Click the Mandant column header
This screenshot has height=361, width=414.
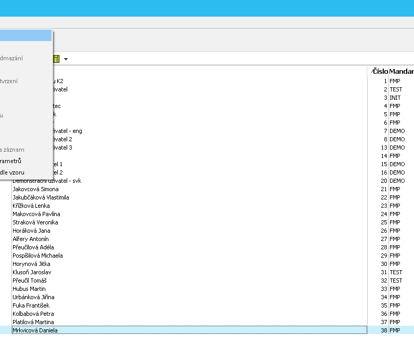(x=401, y=71)
